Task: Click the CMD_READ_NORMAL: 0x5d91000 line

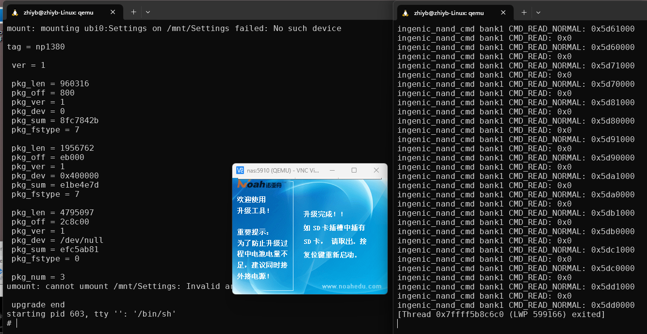Action: [x=516, y=140]
